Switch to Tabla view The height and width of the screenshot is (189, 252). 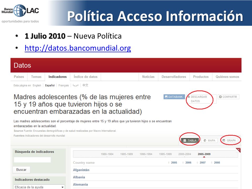tap(190, 140)
